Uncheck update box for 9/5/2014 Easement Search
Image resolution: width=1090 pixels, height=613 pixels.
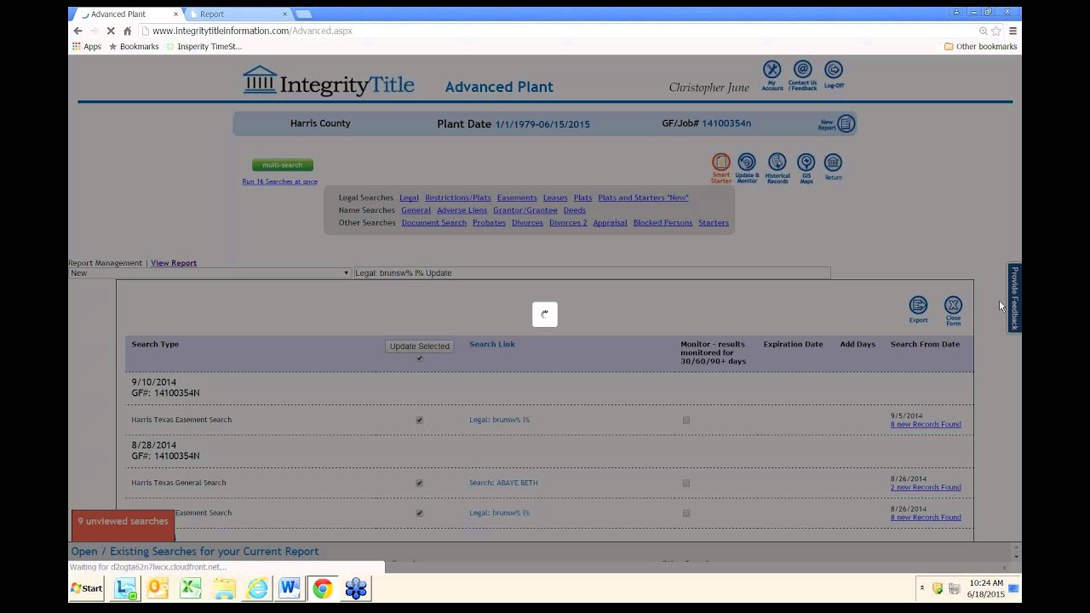[x=419, y=420]
